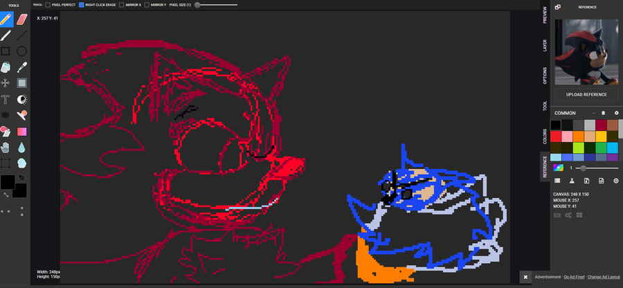Select the Eyedropper color picker tool
Image resolution: width=623 pixels, height=288 pixels.
[22, 67]
